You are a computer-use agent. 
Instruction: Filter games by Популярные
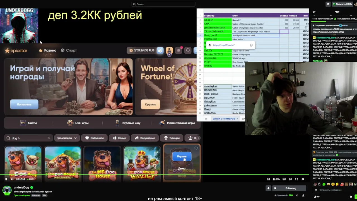[145, 138]
